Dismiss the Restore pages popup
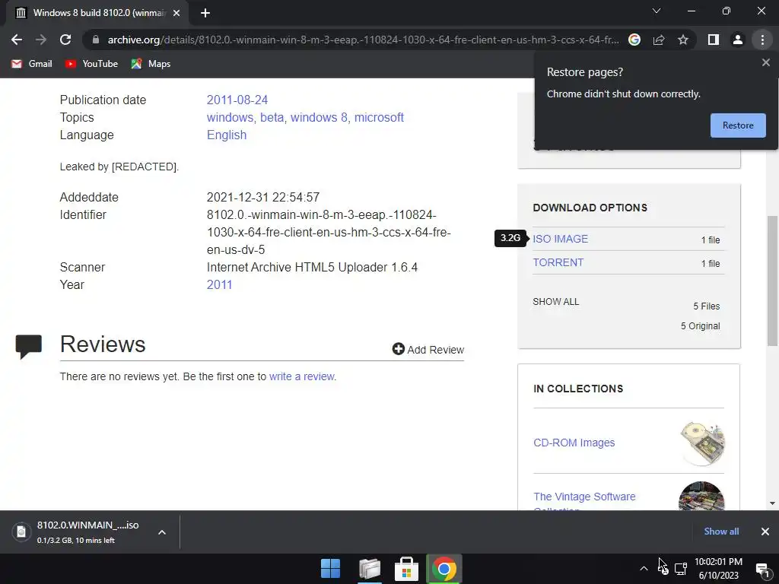This screenshot has width=779, height=584. [765, 62]
